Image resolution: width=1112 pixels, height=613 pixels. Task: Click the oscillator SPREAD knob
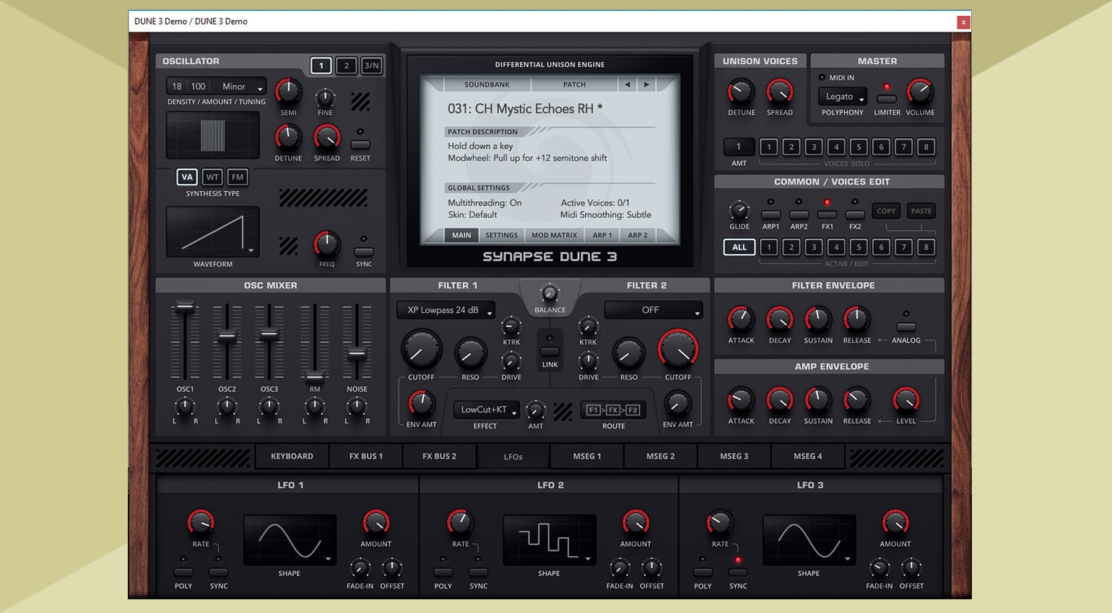[326, 137]
